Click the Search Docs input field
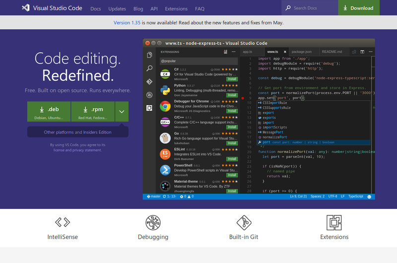Screen dimensions: 397x263 click(x=310, y=8)
